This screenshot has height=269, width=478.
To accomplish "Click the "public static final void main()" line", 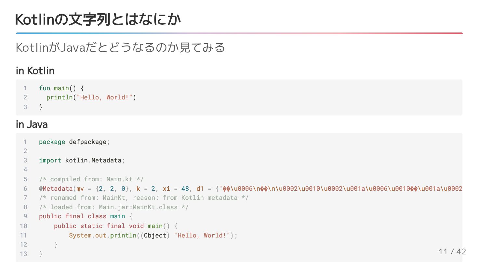I will pyautogui.click(x=116, y=226).
